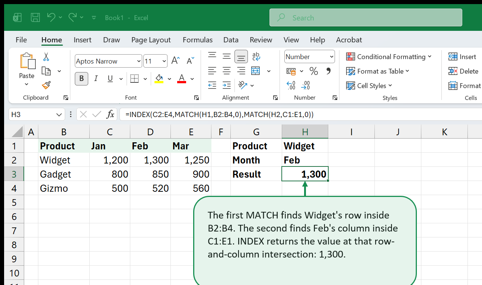
Task: Click the Decrease Decimal icon
Action: tap(306, 85)
